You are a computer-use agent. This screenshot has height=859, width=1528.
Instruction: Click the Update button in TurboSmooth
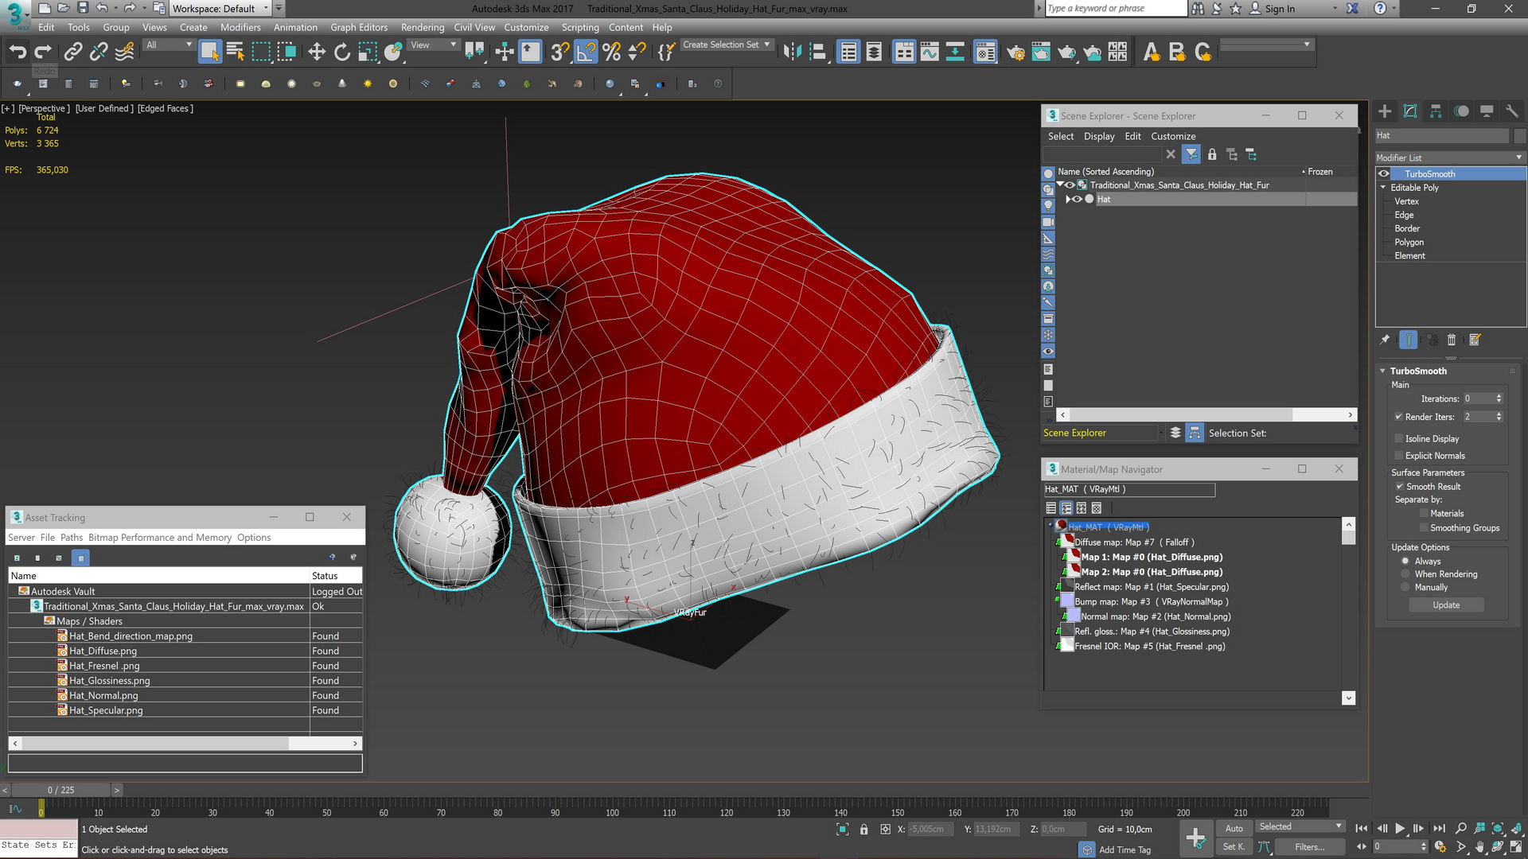tap(1446, 604)
